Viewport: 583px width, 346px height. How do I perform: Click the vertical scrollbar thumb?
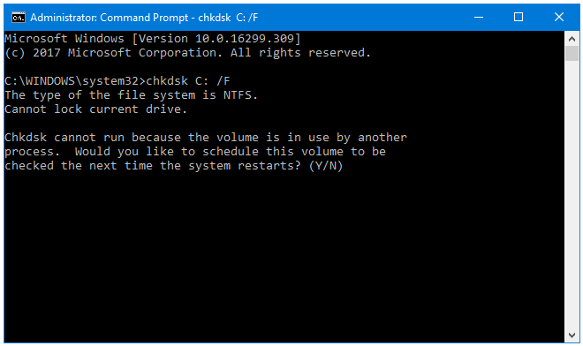[x=572, y=54]
